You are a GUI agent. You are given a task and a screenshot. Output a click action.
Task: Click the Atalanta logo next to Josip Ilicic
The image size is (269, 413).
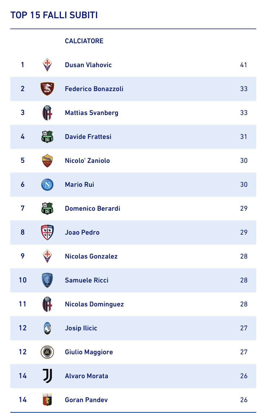tap(47, 328)
